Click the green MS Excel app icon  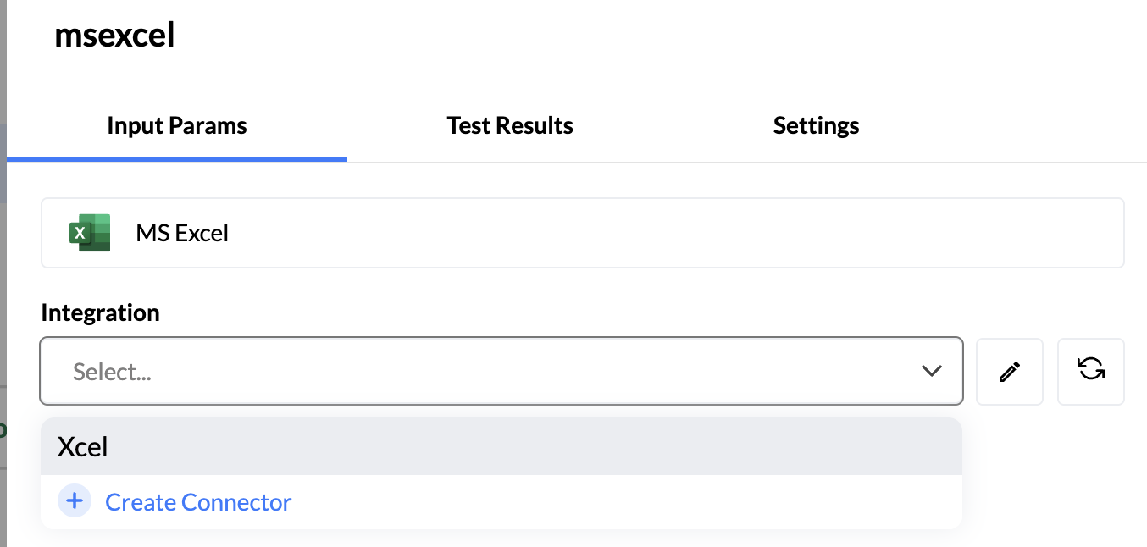pyautogui.click(x=90, y=233)
